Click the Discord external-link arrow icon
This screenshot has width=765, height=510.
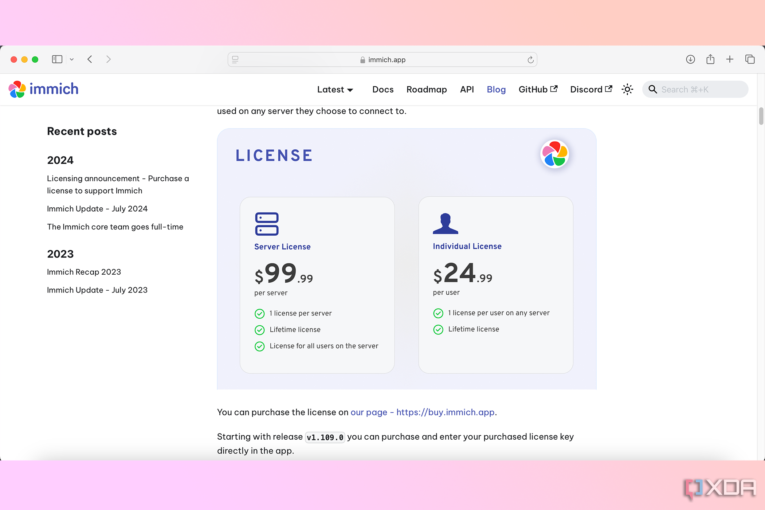click(609, 89)
